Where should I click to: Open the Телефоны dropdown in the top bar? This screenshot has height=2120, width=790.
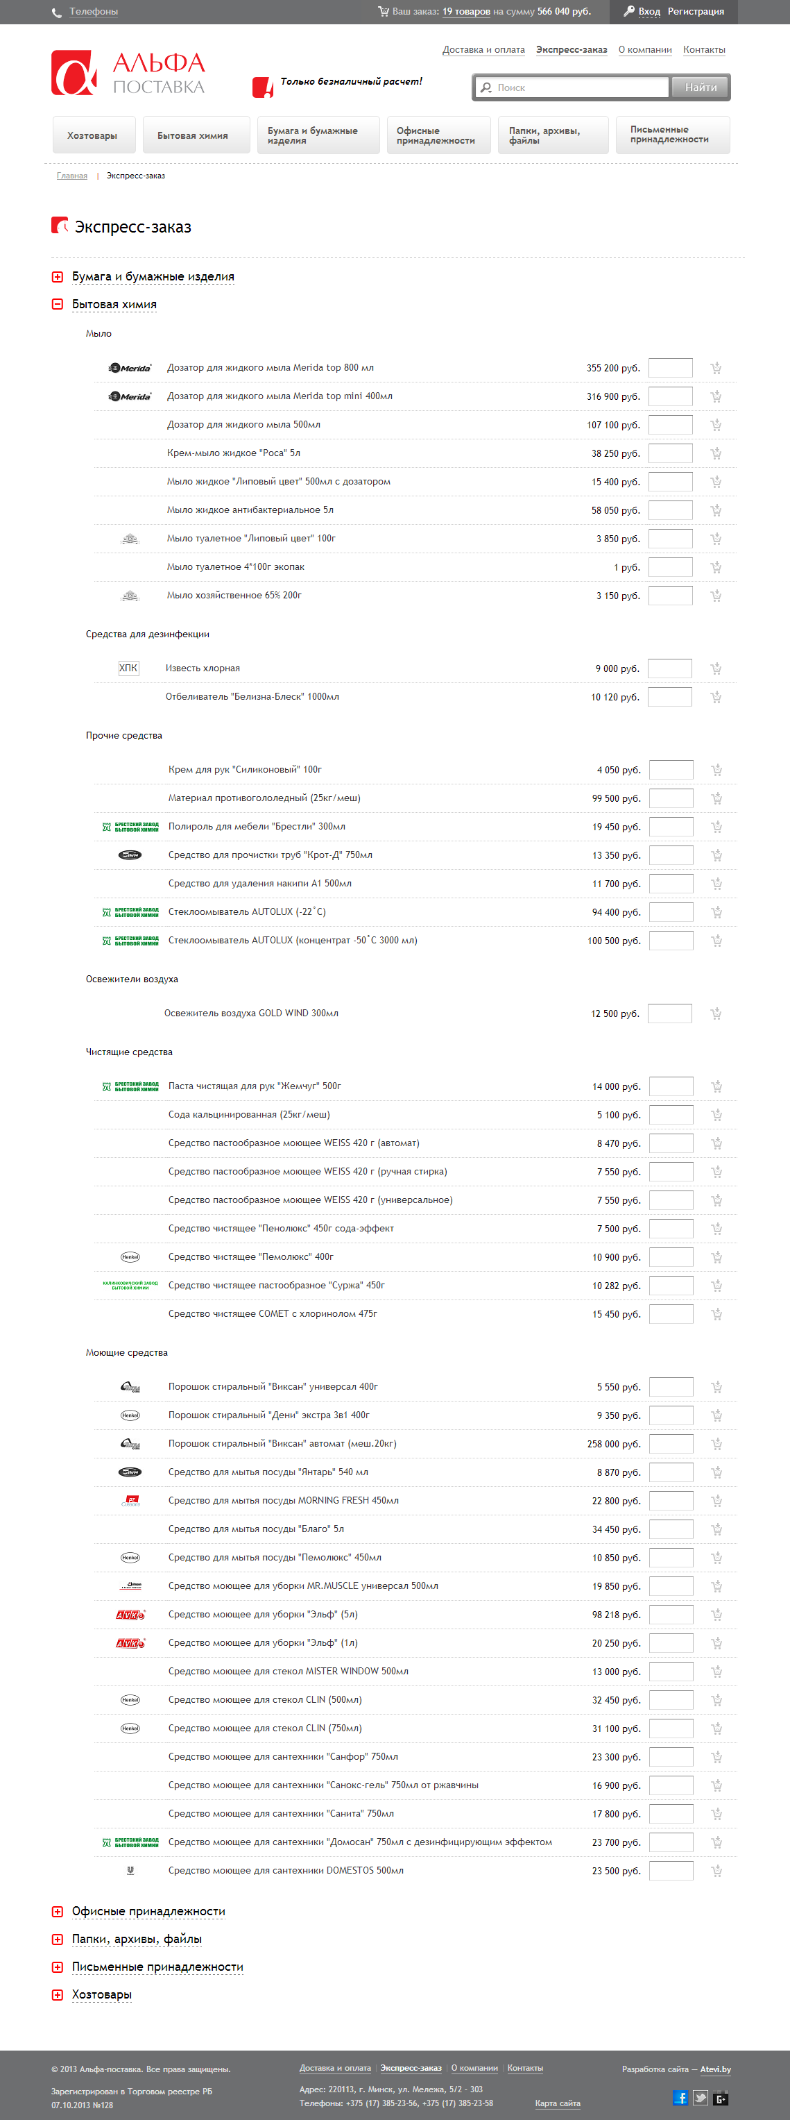click(93, 12)
